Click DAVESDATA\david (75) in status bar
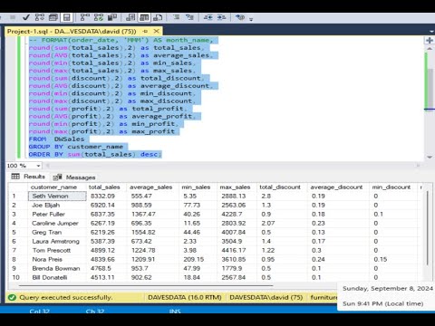The width and height of the screenshot is (435, 326). pyautogui.click(x=266, y=297)
